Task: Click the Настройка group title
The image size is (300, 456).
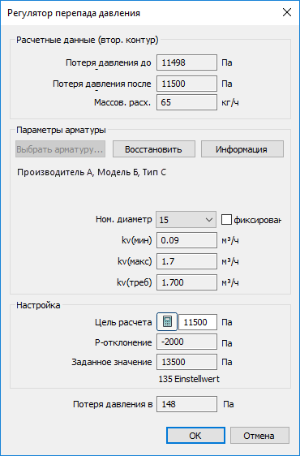Action: 38,305
